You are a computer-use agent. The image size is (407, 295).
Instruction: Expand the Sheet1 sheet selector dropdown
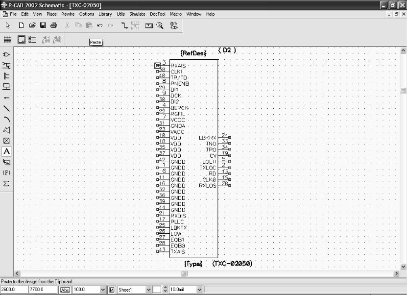click(x=148, y=290)
